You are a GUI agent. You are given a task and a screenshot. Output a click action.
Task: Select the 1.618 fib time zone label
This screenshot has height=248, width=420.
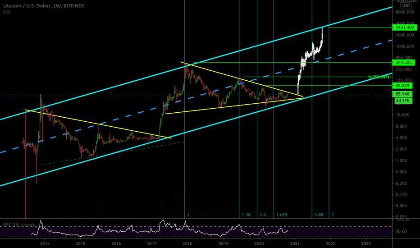pyautogui.click(x=282, y=215)
